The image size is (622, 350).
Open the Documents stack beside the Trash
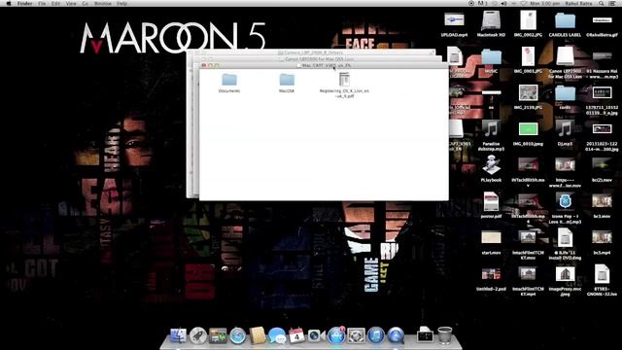tap(425, 335)
